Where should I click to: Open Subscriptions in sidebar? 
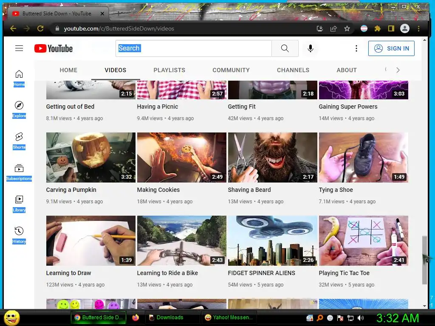[x=19, y=172]
